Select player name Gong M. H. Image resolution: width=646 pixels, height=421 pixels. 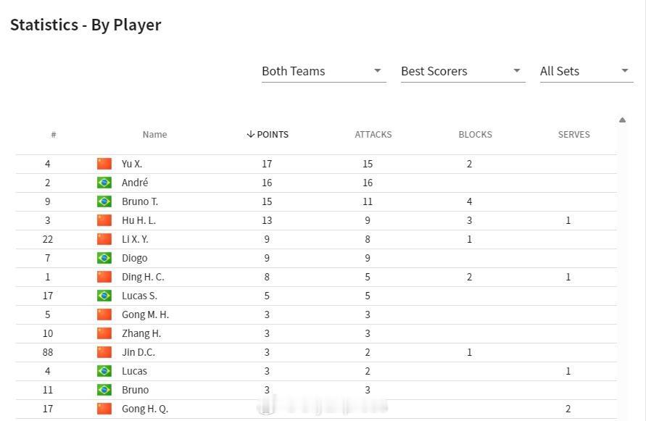pos(145,314)
